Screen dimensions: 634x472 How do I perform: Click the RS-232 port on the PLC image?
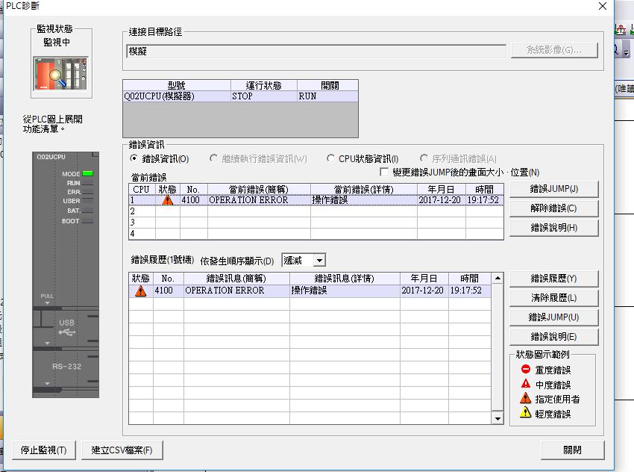(x=66, y=367)
